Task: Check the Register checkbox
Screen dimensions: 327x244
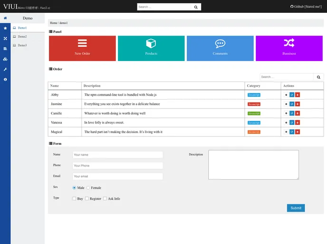Action: coord(87,198)
